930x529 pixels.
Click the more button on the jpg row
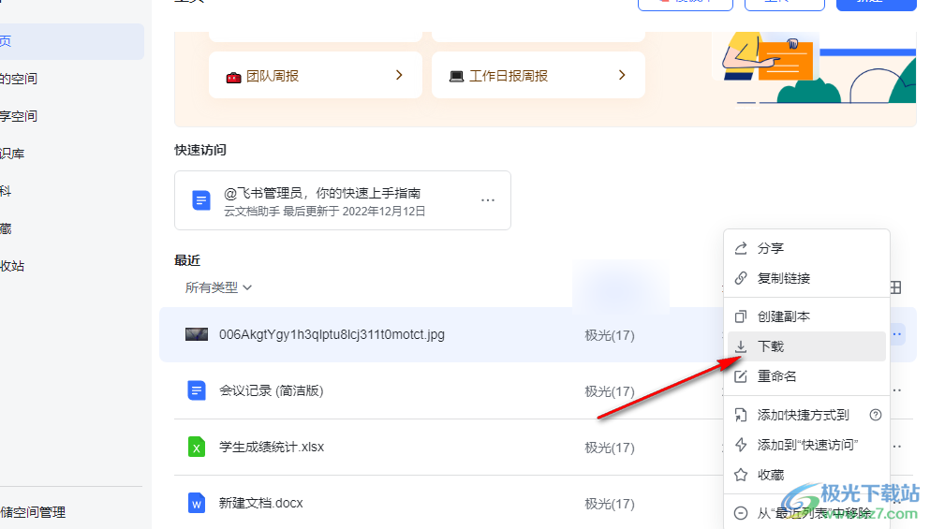(x=897, y=334)
